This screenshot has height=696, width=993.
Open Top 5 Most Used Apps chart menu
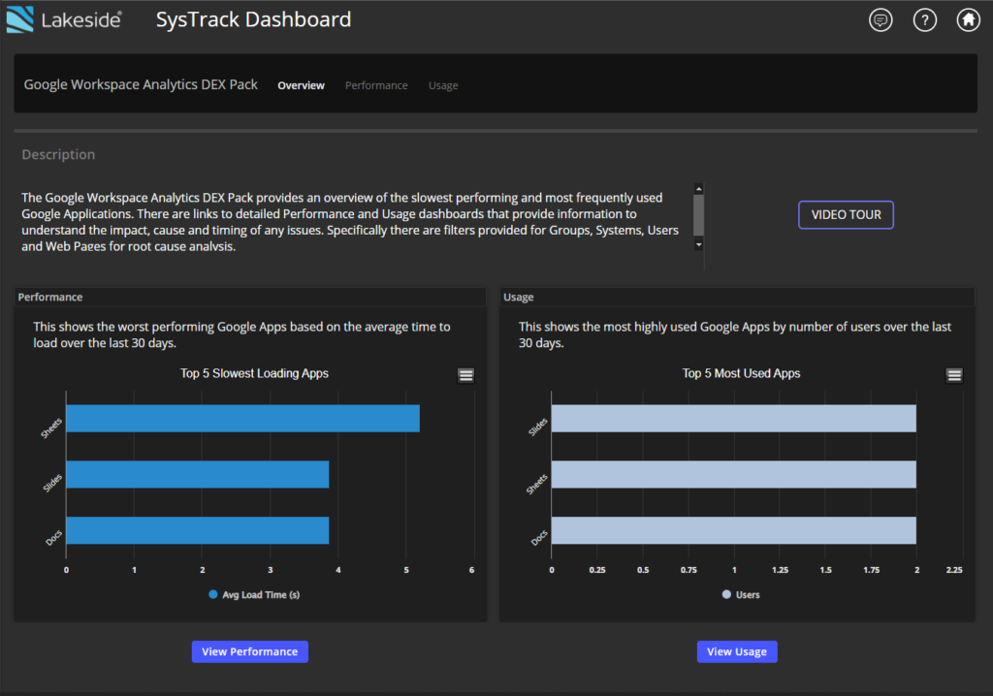pyautogui.click(x=954, y=375)
